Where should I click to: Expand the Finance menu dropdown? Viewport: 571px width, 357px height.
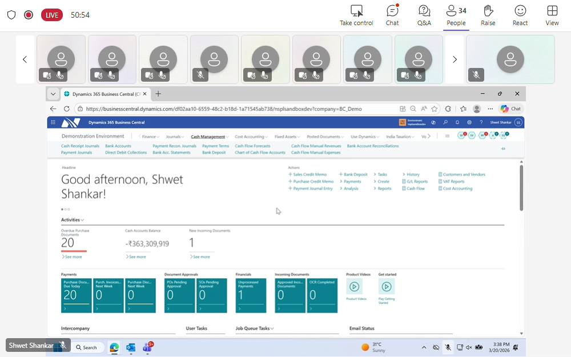coord(151,137)
